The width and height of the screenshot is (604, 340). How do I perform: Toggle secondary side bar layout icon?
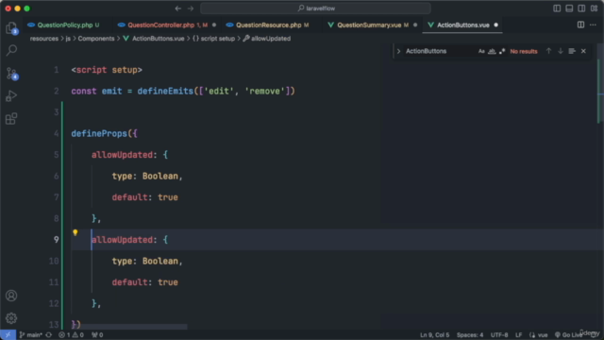pyautogui.click(x=581, y=8)
